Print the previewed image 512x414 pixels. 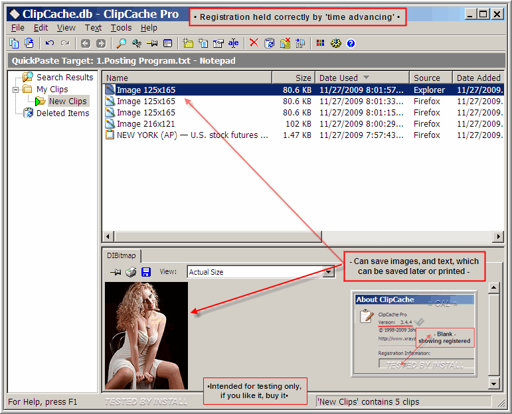pos(131,272)
